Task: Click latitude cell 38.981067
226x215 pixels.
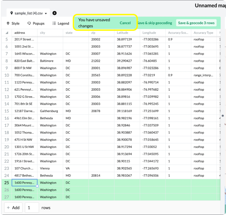Action: pos(127,175)
